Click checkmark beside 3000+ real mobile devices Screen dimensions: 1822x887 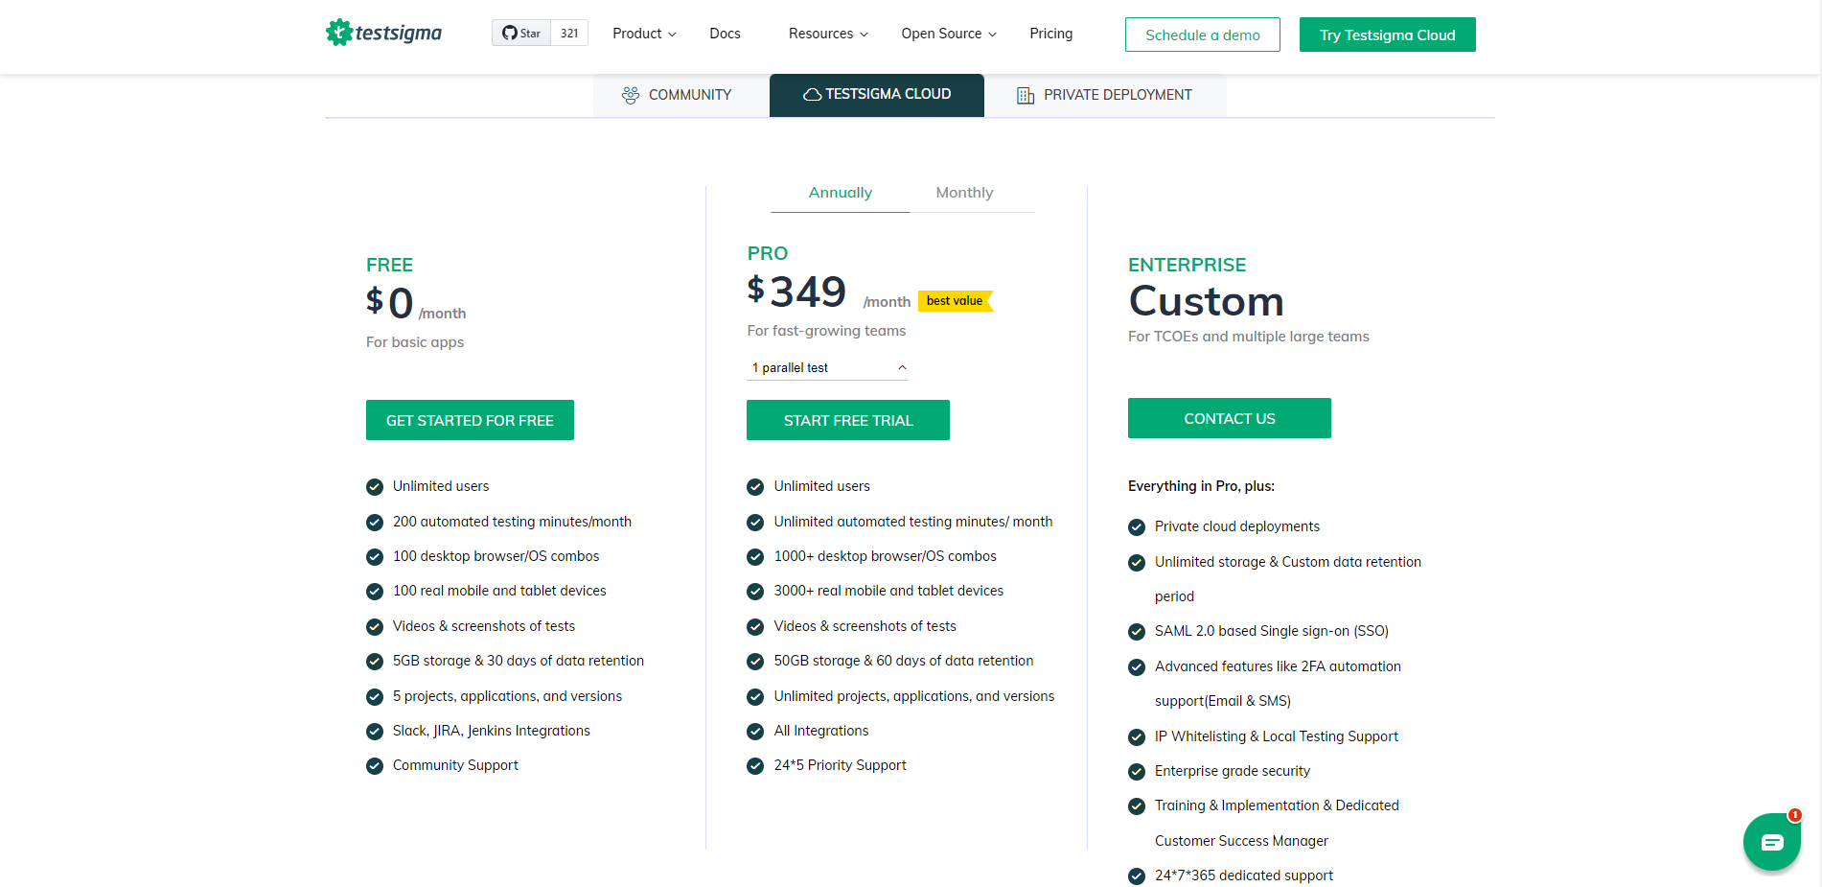tap(755, 592)
